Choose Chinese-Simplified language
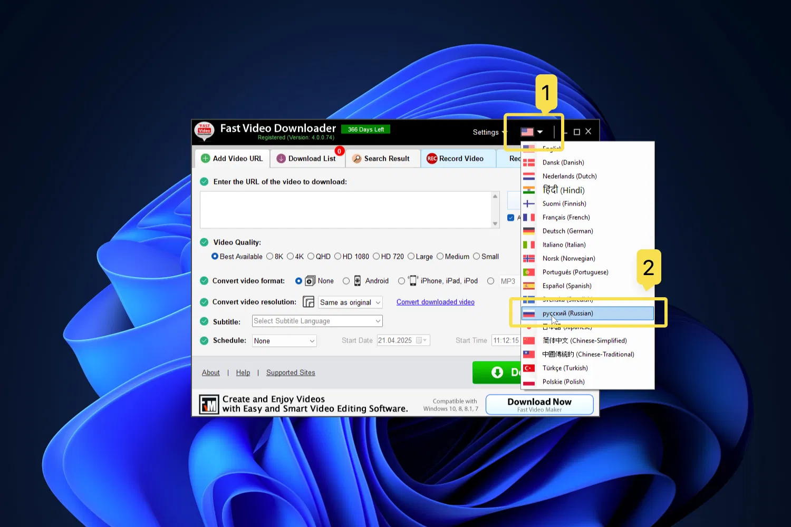791x527 pixels. click(587, 341)
